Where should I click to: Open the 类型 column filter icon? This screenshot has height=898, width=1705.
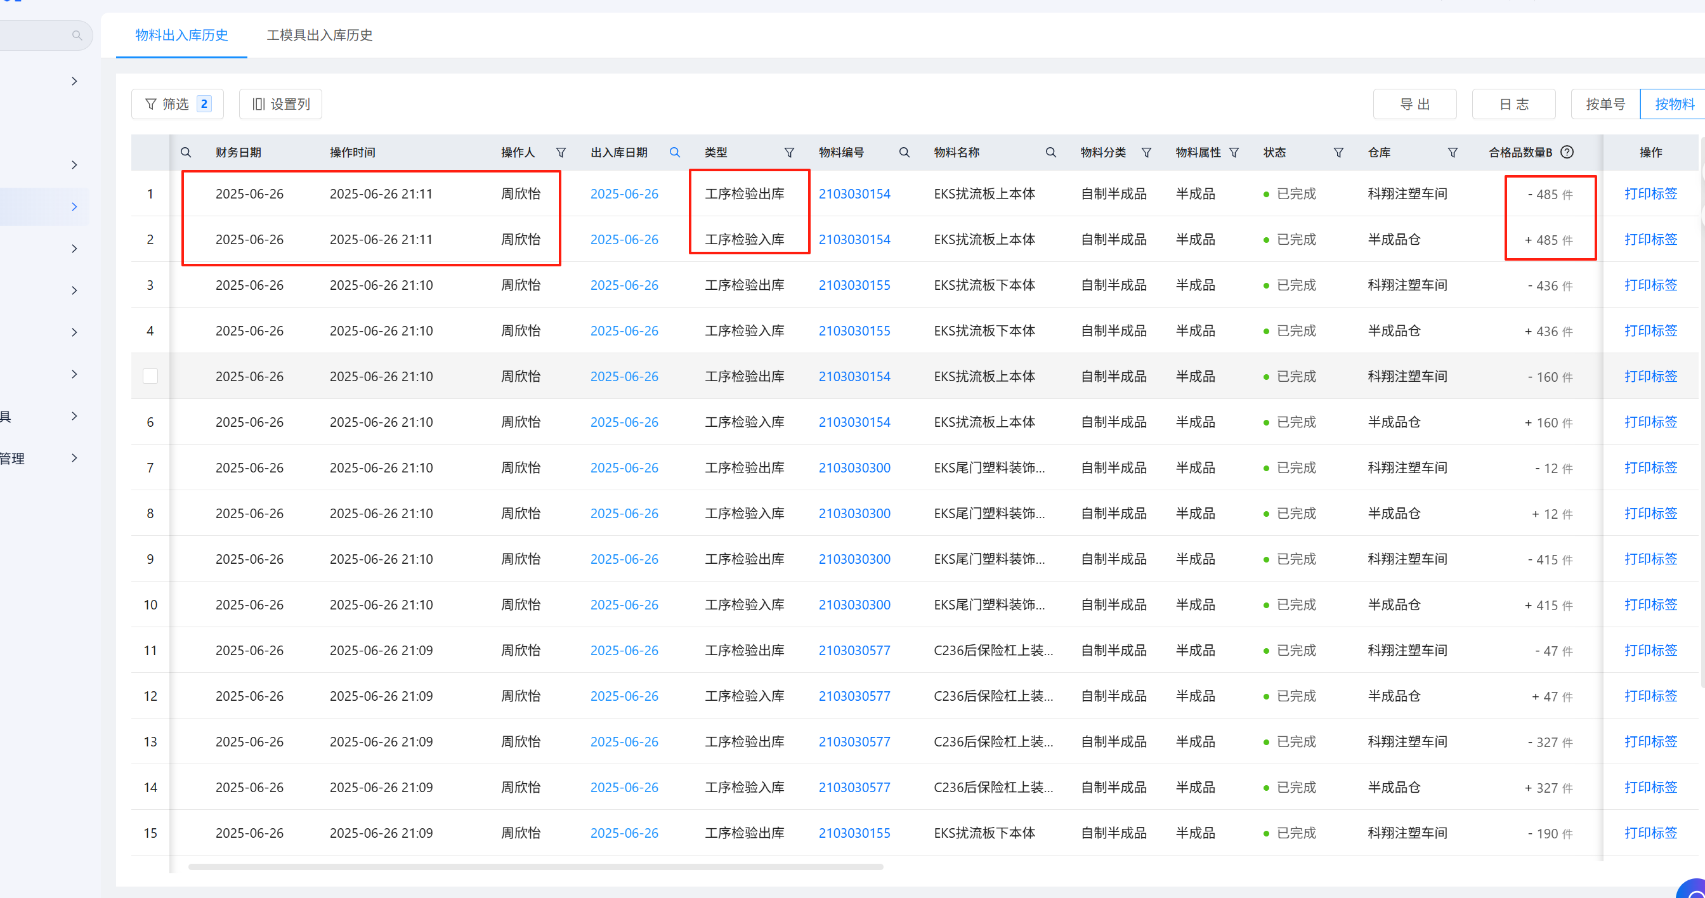pyautogui.click(x=789, y=153)
